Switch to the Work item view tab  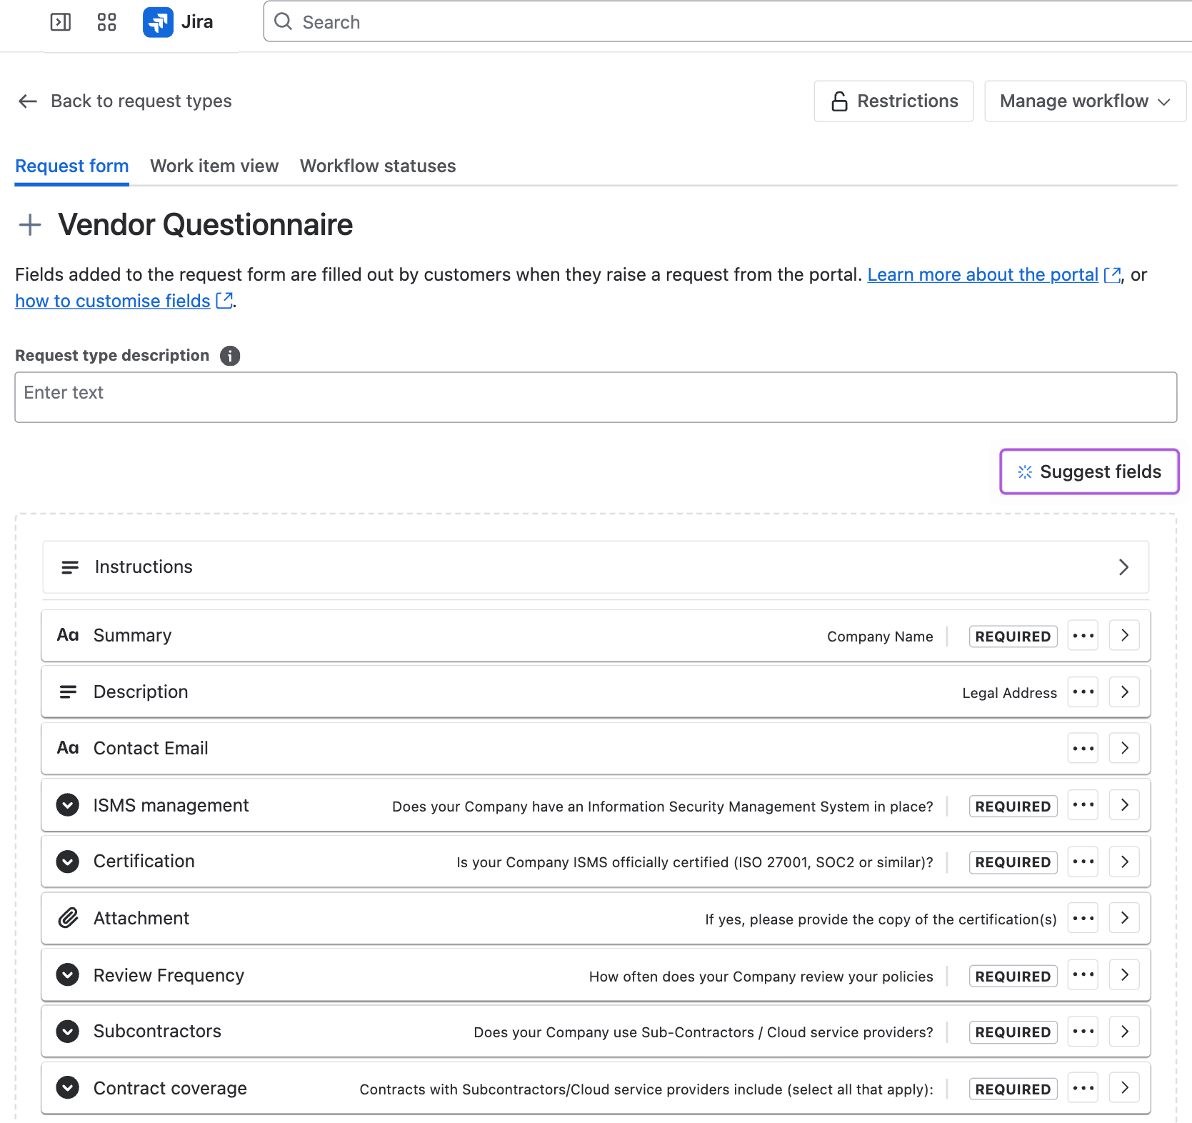coord(214,166)
